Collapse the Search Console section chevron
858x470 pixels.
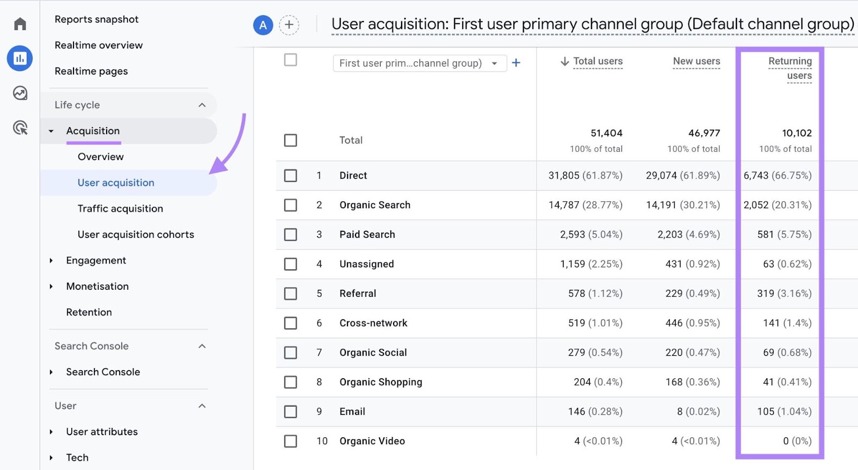[202, 346]
